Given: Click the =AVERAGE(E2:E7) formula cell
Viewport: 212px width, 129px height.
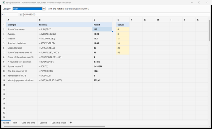Looking at the screenshot, I should tap(65, 34).
